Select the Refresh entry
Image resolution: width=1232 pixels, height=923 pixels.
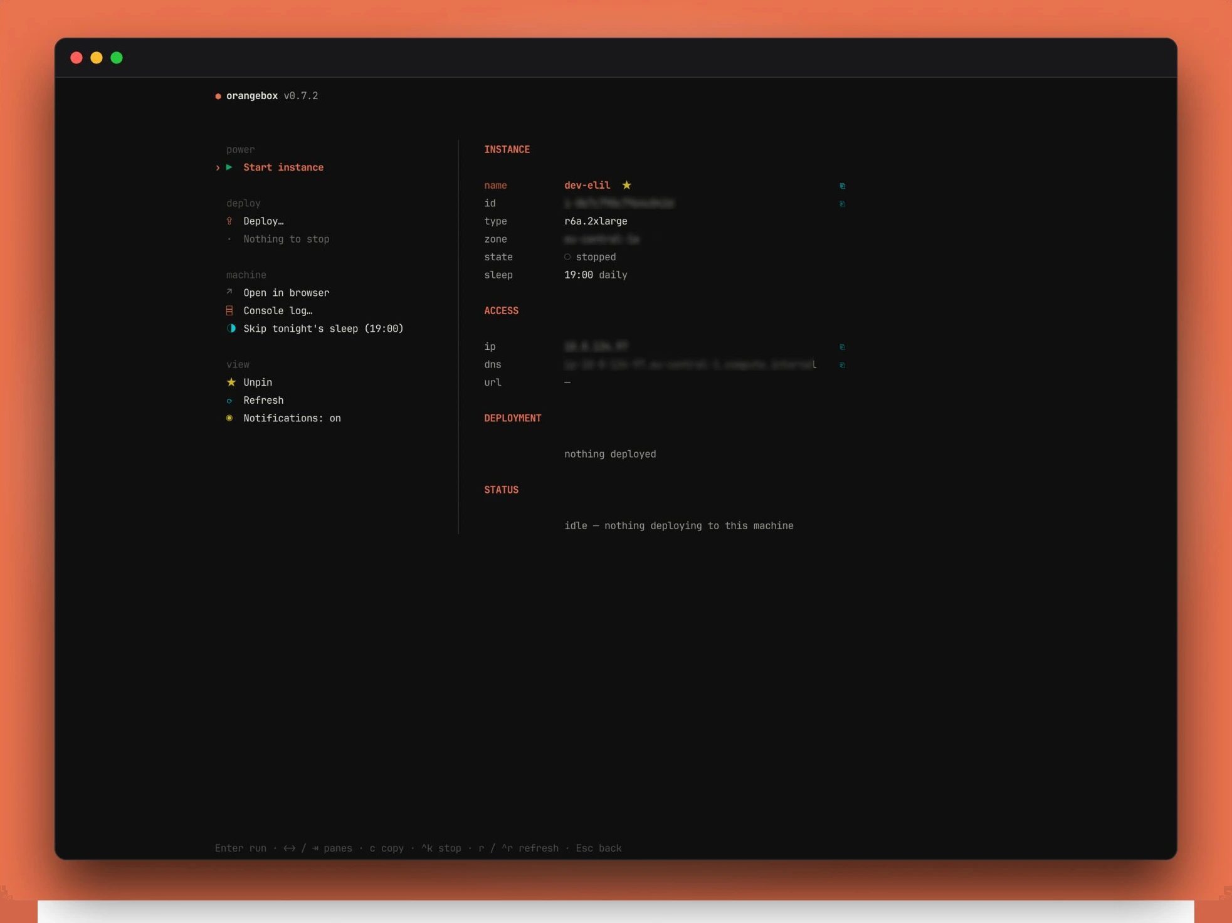[263, 400]
